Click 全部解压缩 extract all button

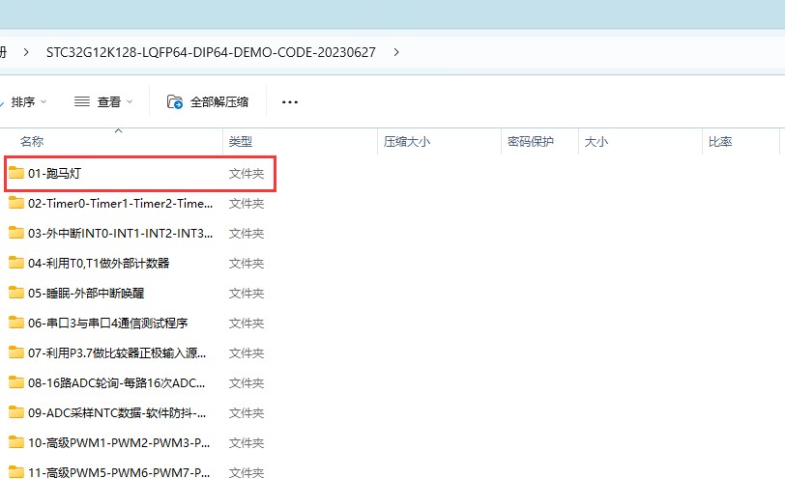click(208, 102)
